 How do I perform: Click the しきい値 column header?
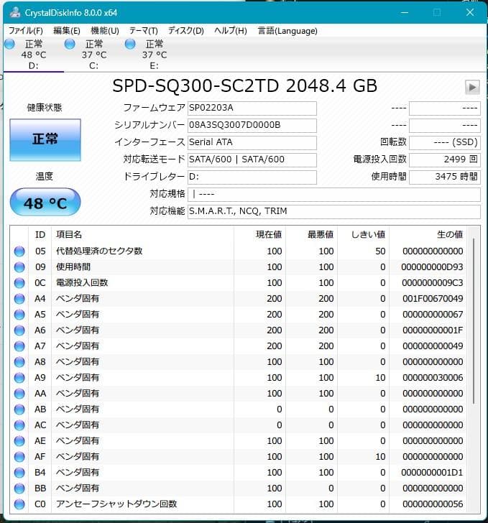coord(363,235)
